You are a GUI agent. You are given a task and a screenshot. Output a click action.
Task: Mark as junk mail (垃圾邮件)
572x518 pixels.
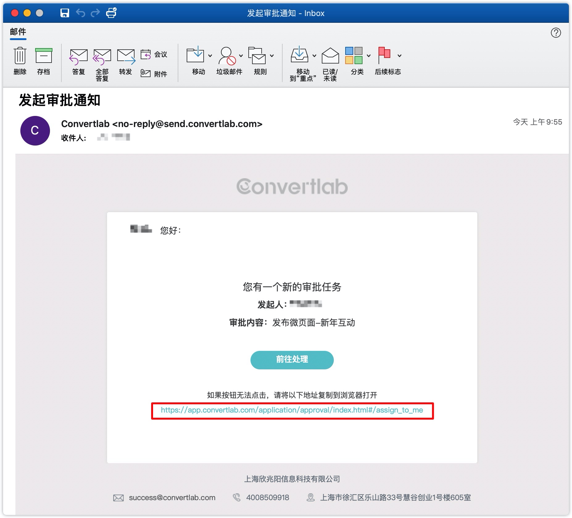tap(227, 55)
